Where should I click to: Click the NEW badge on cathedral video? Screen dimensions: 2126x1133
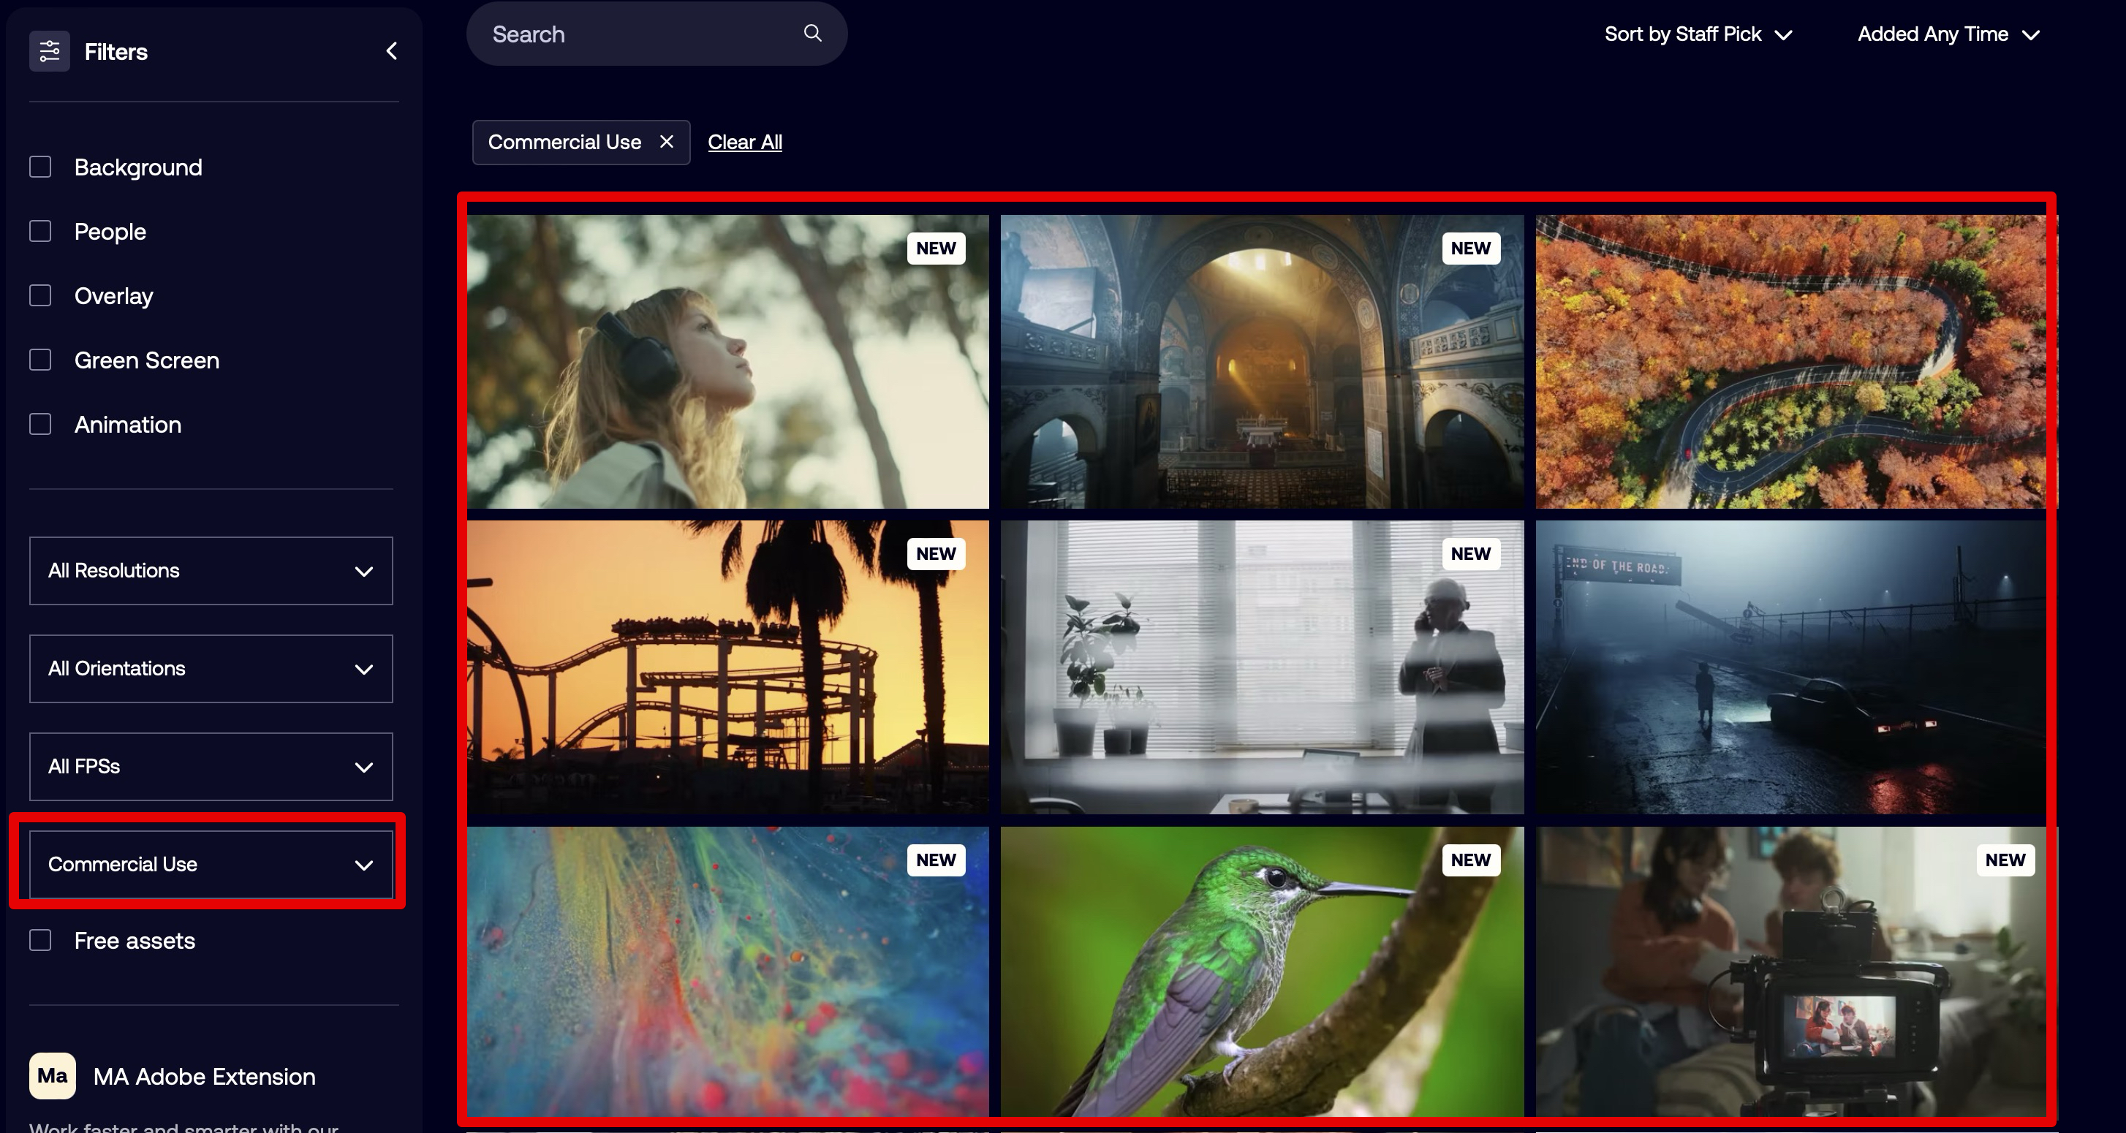pos(1470,249)
